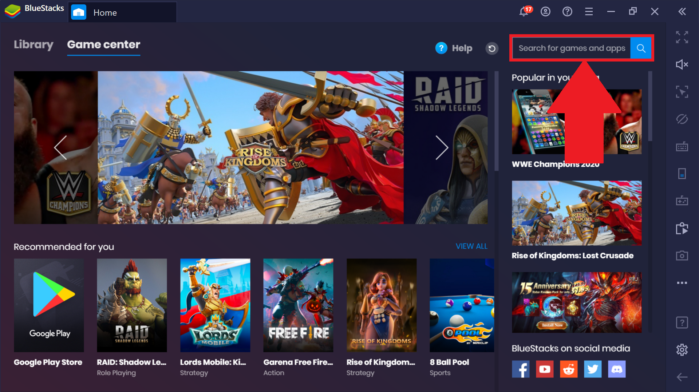Toggle fullscreen mode in side toolbar
The width and height of the screenshot is (699, 392).
(x=682, y=37)
